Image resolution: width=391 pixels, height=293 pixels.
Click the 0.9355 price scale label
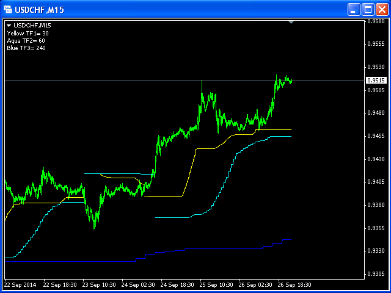click(376, 228)
